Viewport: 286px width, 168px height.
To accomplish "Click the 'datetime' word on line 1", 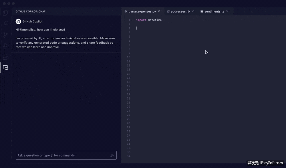I will tap(155, 20).
